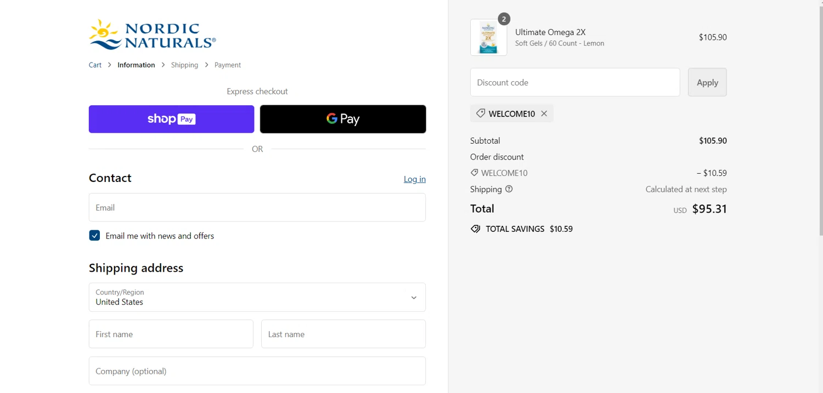823x393 pixels.
Task: Go back to Cart breadcrumb
Action: (95, 65)
